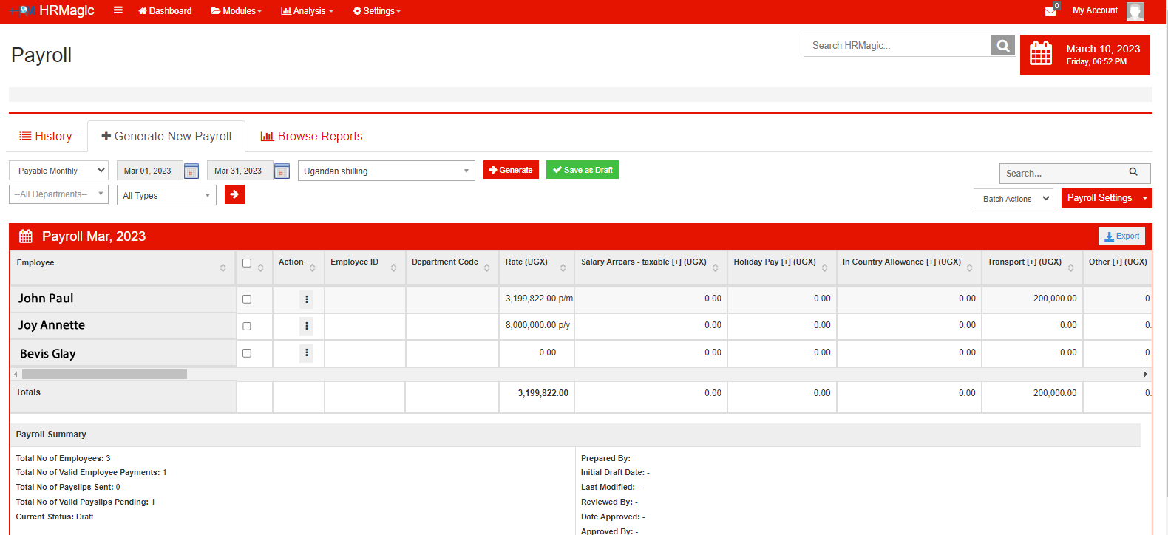This screenshot has width=1168, height=535.
Task: Expand the Payable Monthly dropdown
Action: 58,171
